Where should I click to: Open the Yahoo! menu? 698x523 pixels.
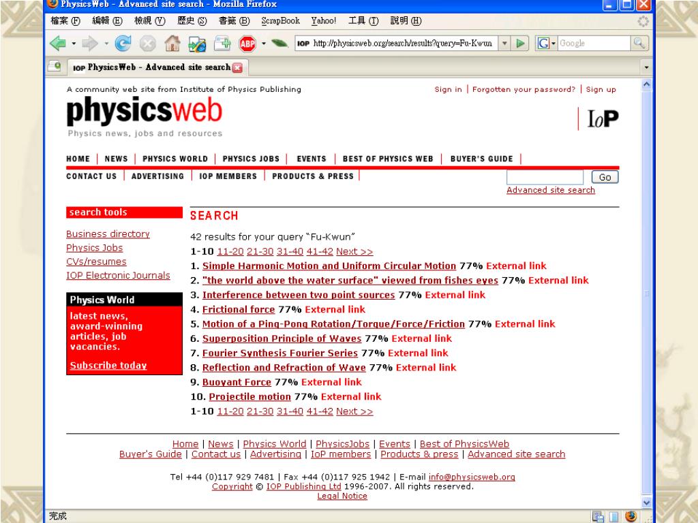tap(324, 21)
